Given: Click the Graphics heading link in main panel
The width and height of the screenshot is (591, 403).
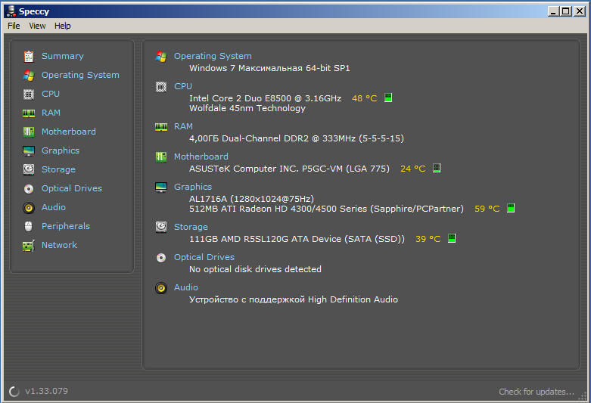Looking at the screenshot, I should pyautogui.click(x=193, y=187).
